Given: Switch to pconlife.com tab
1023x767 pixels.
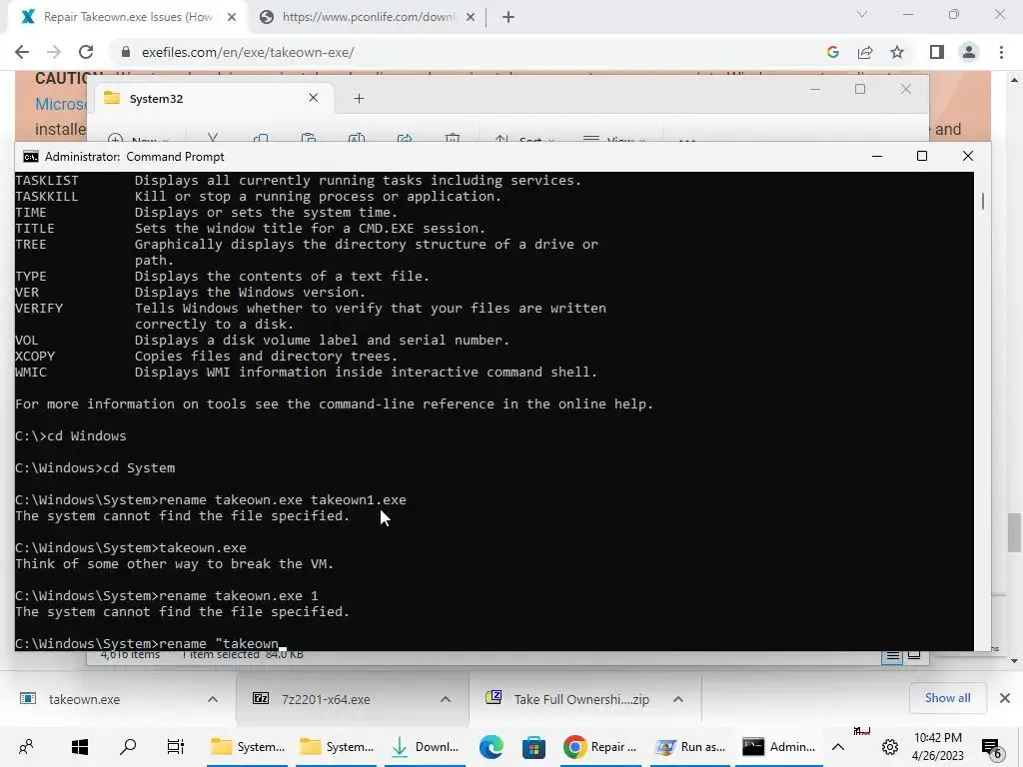Looking at the screenshot, I should (367, 17).
